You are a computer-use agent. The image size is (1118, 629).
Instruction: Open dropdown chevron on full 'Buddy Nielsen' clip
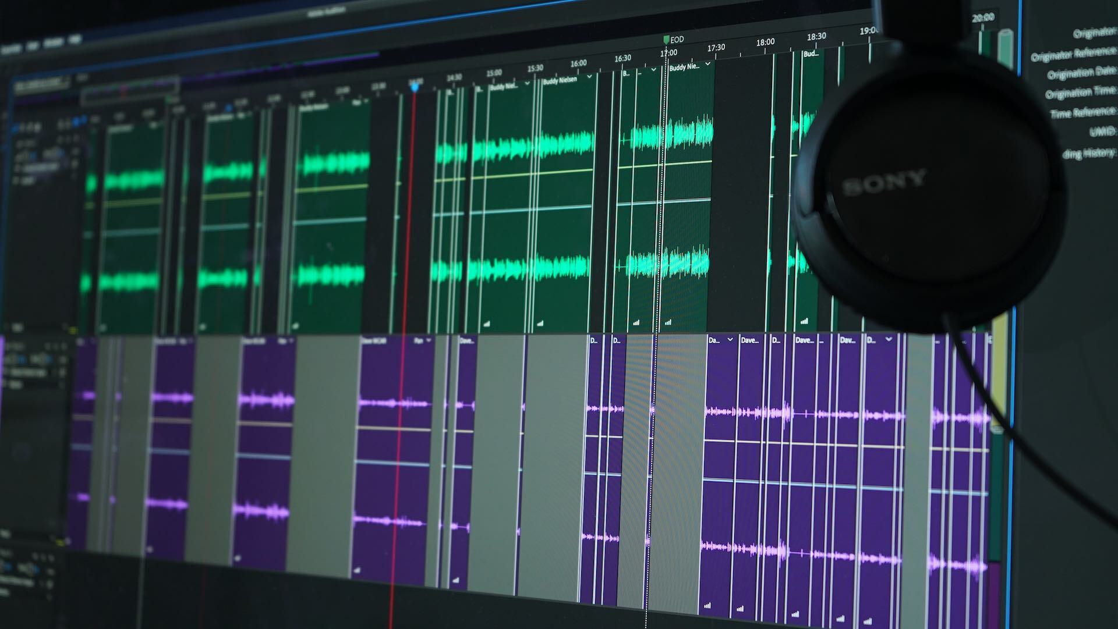click(x=589, y=77)
